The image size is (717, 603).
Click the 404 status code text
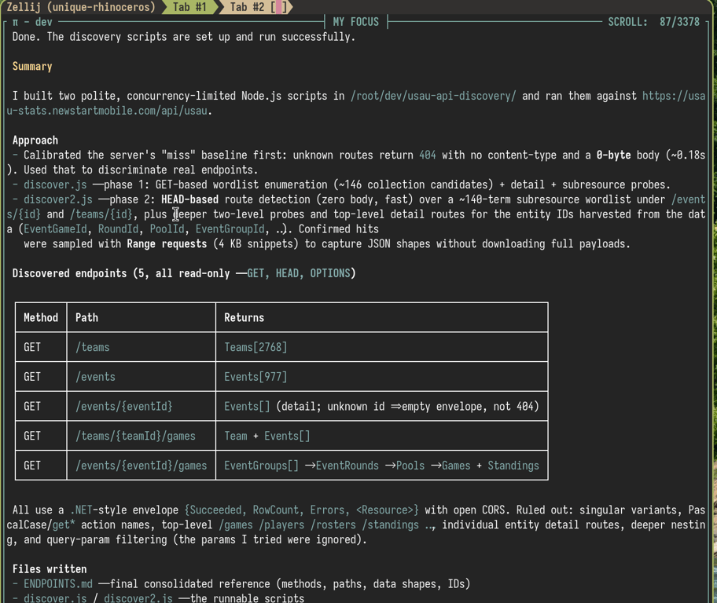[x=428, y=155]
